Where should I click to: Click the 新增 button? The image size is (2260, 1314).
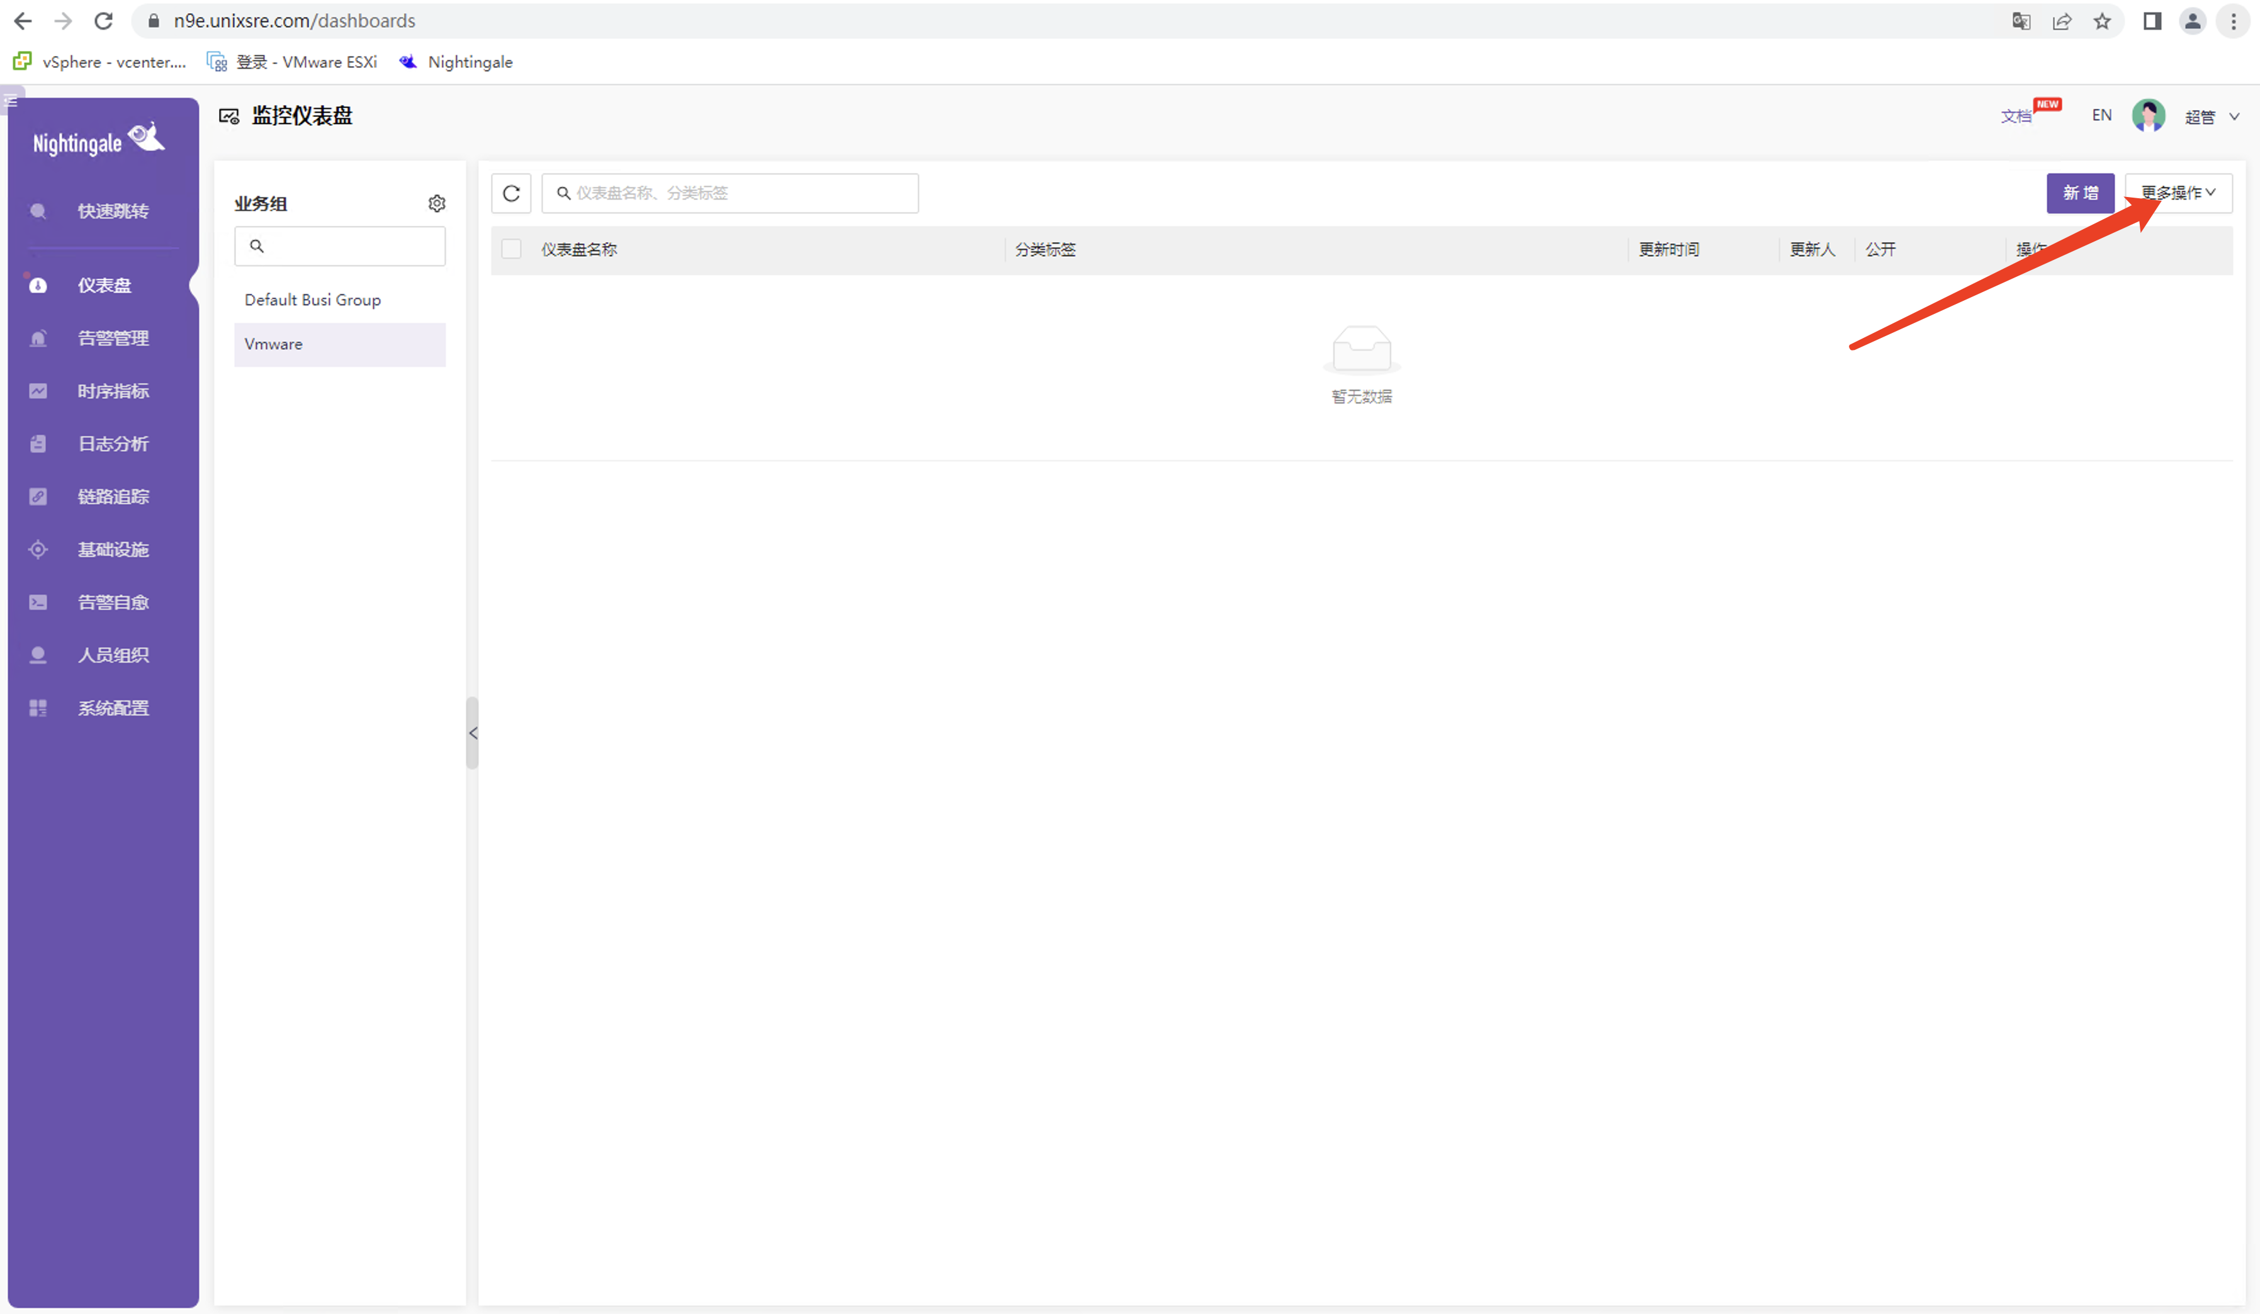pyautogui.click(x=2081, y=194)
